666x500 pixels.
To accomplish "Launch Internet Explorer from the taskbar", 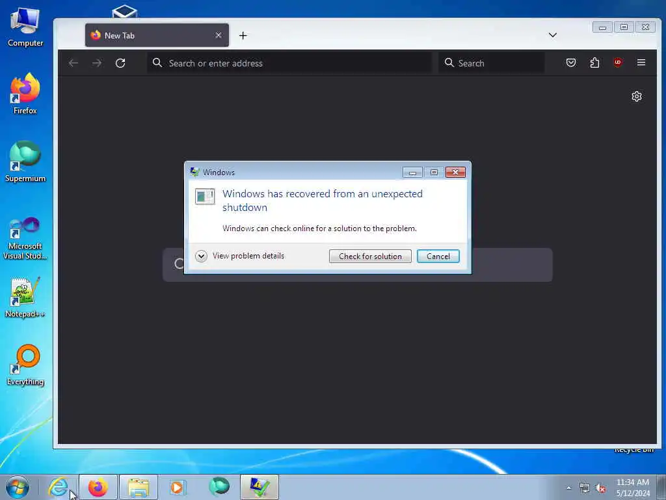I will (58, 487).
